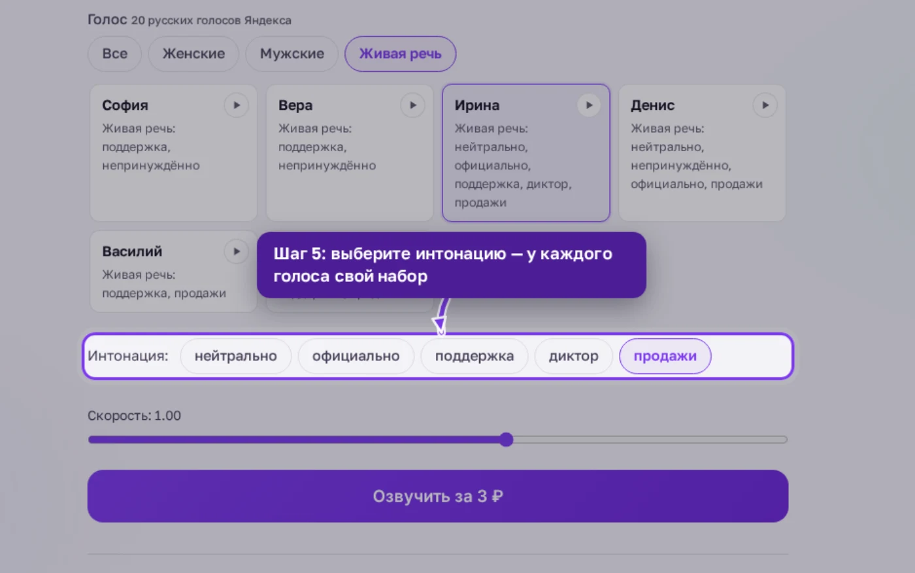This screenshot has width=915, height=573.
Task: Click the '20 русских голосов Яндекса' text
Action: pos(211,20)
